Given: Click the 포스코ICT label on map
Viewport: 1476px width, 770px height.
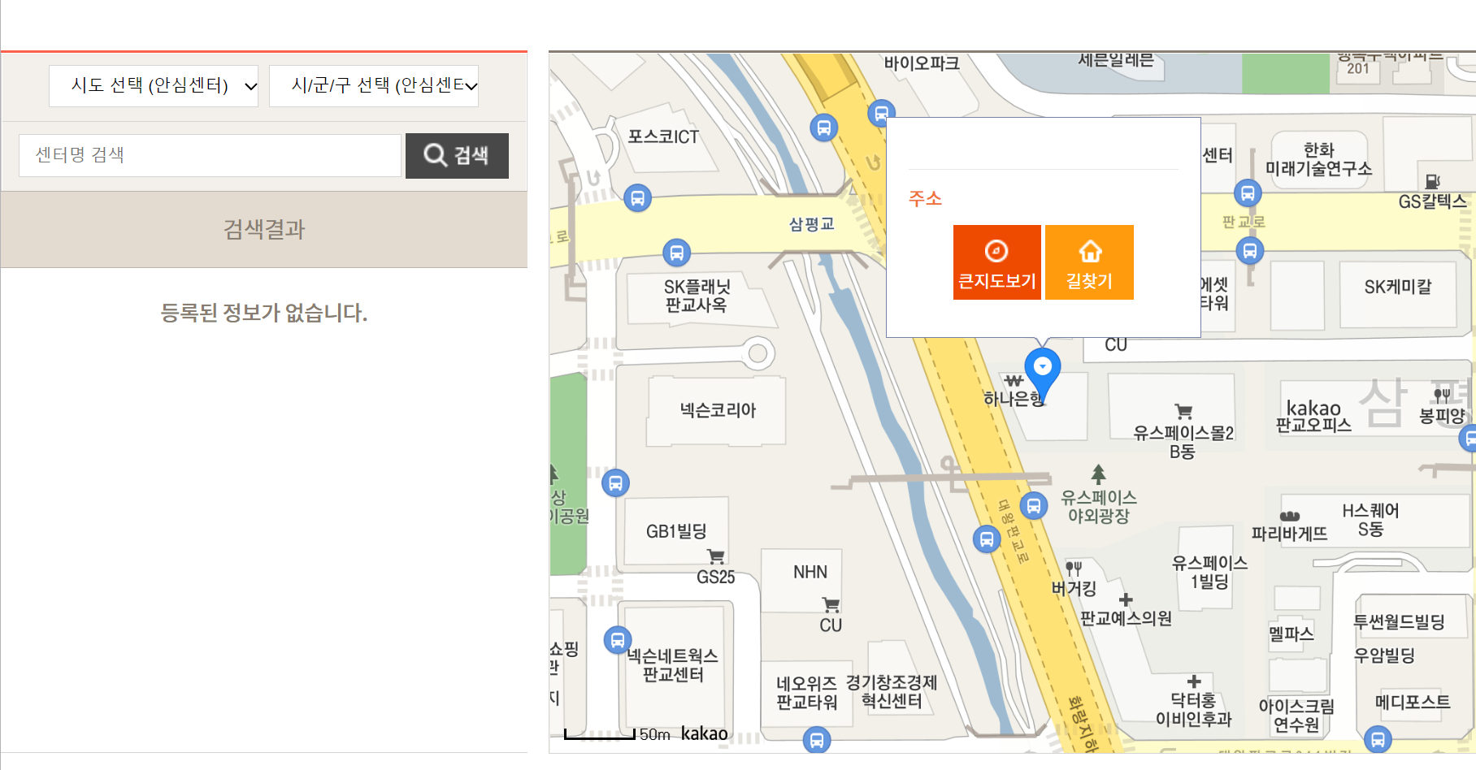Looking at the screenshot, I should (663, 136).
